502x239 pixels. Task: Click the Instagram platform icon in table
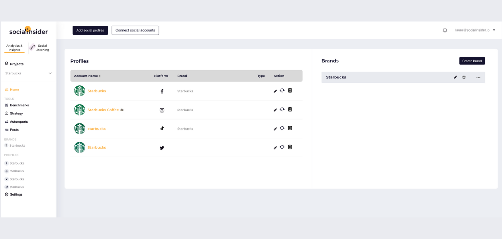pyautogui.click(x=162, y=110)
